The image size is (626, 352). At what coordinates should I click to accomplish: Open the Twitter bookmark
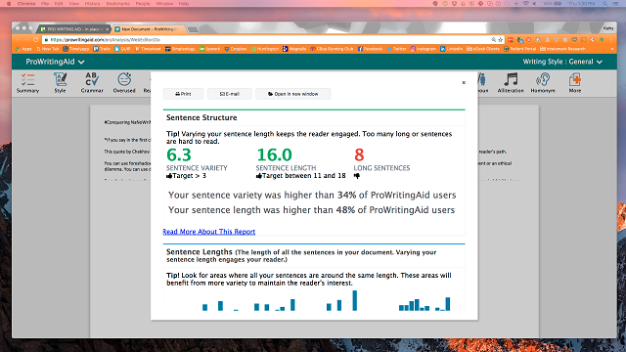pyautogui.click(x=396, y=49)
